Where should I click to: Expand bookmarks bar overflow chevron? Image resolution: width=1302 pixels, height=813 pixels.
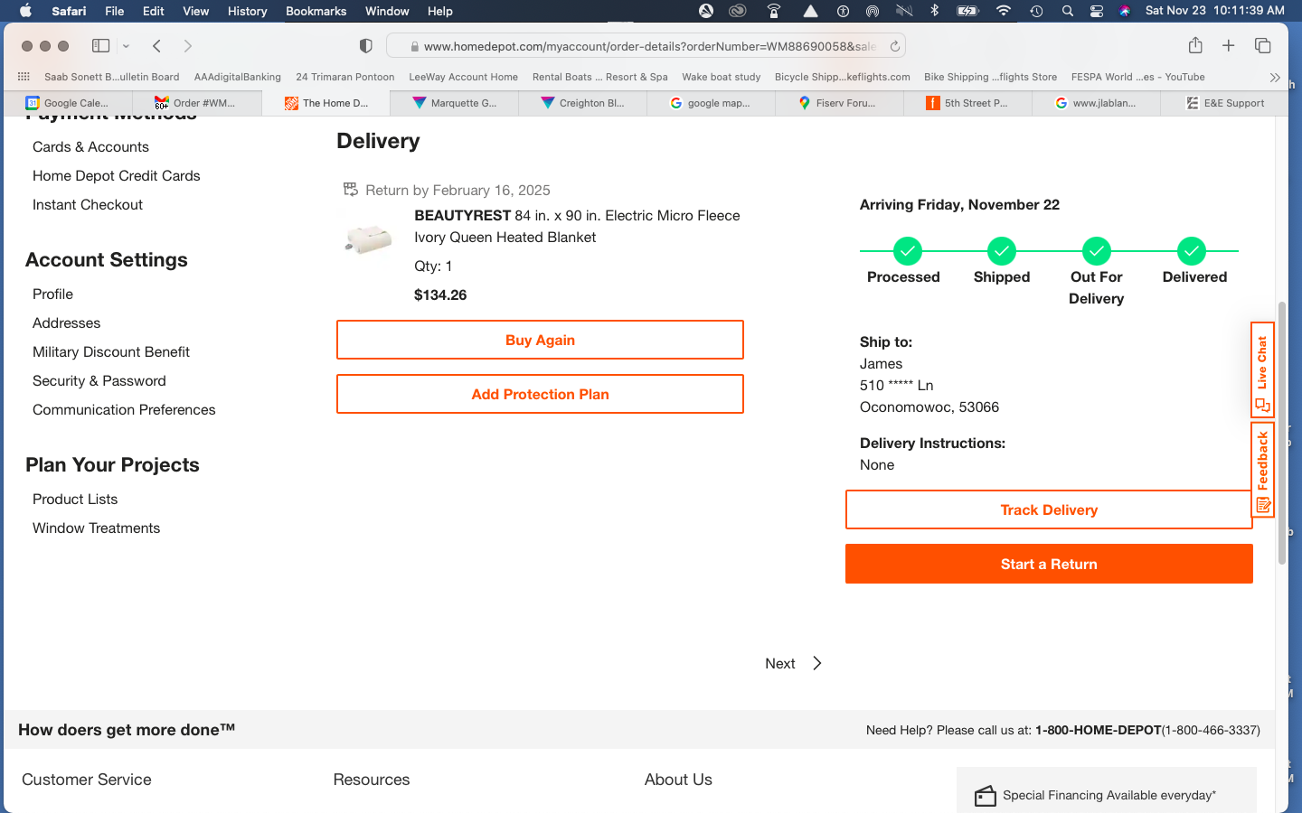(x=1275, y=78)
